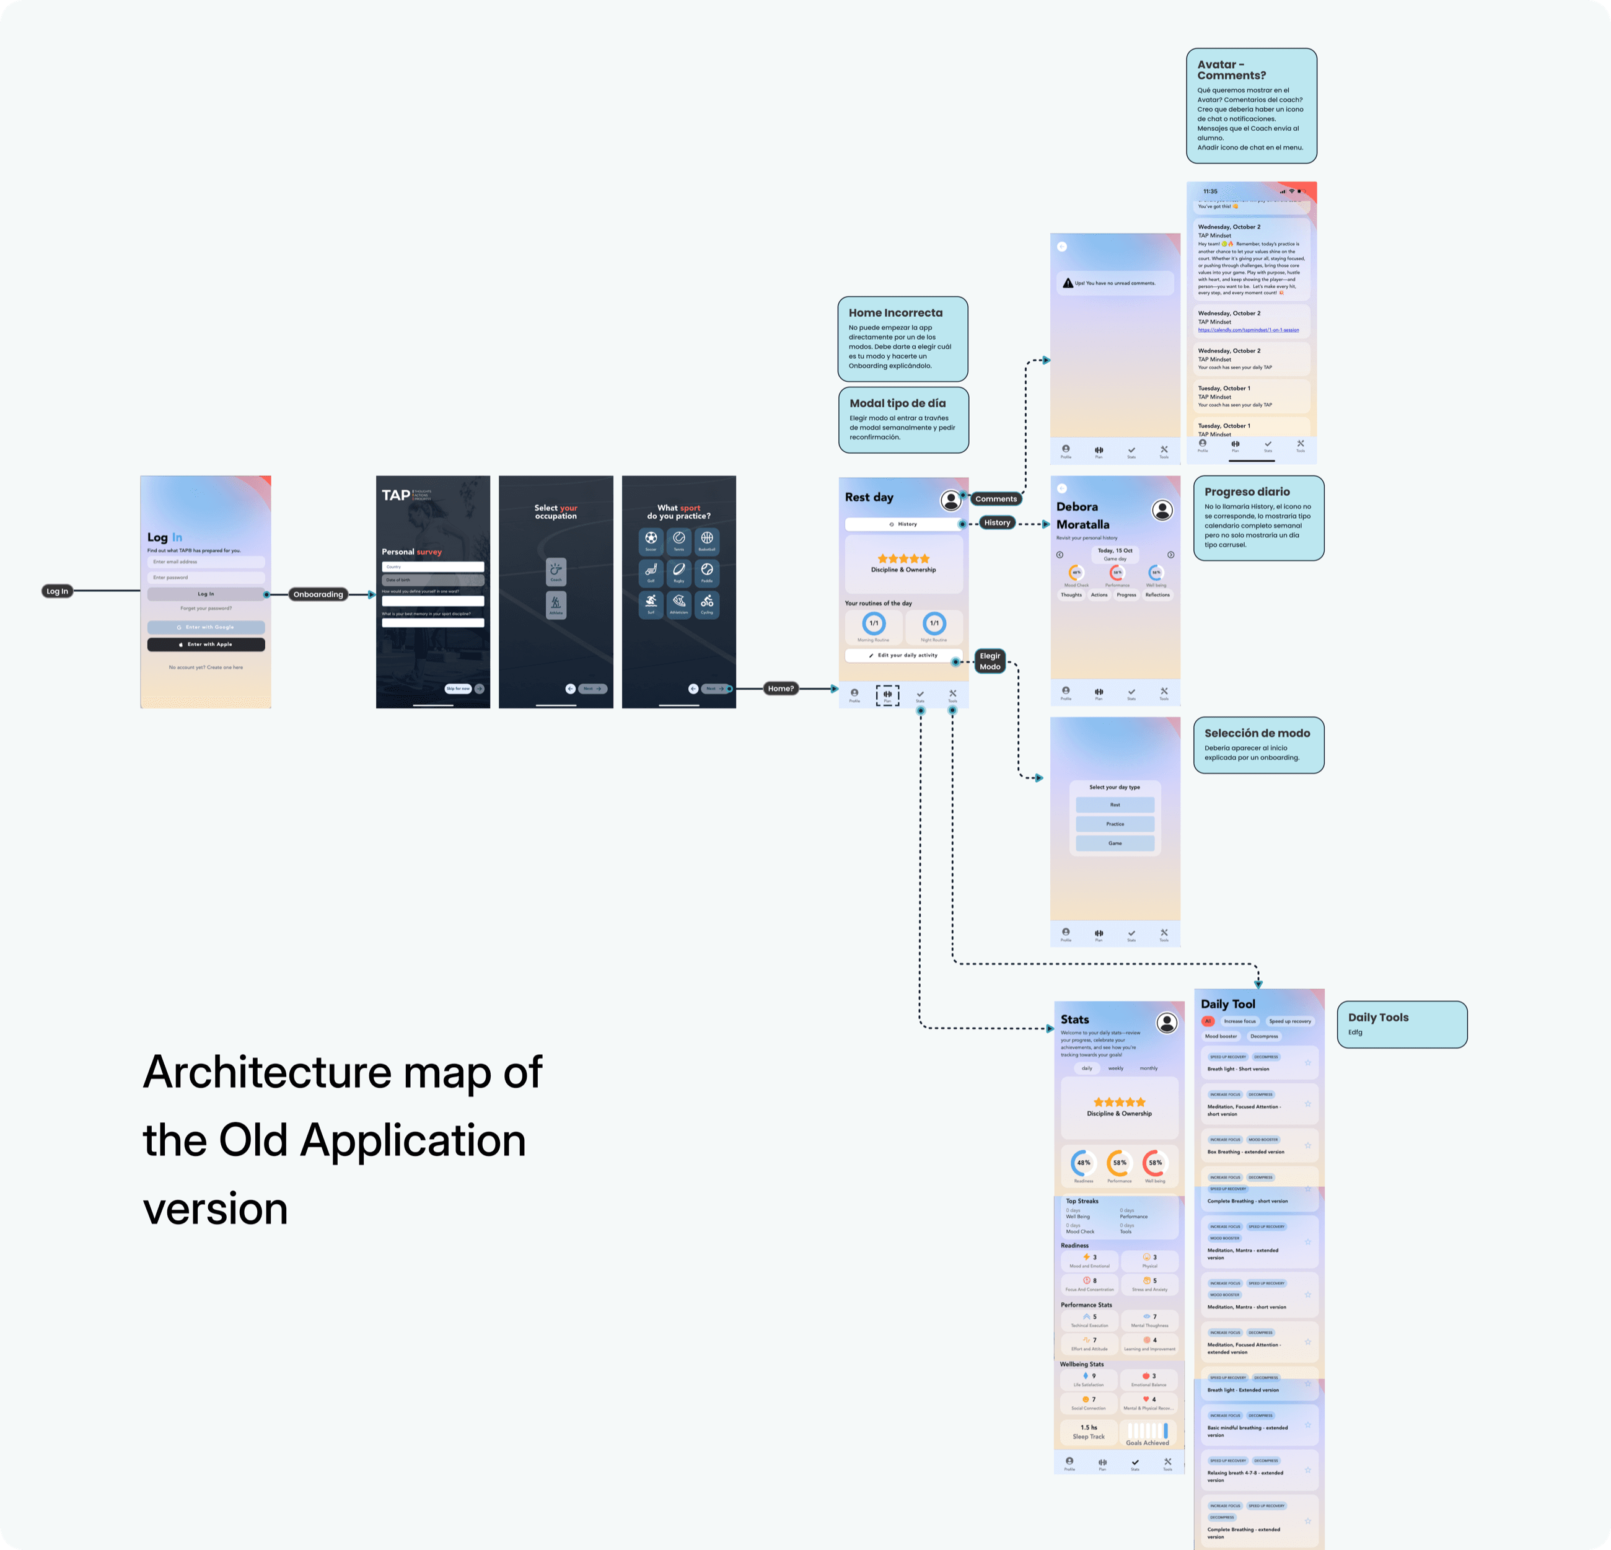The width and height of the screenshot is (1611, 1550).
Task: Go to next day in history screen
Action: 1171,555
